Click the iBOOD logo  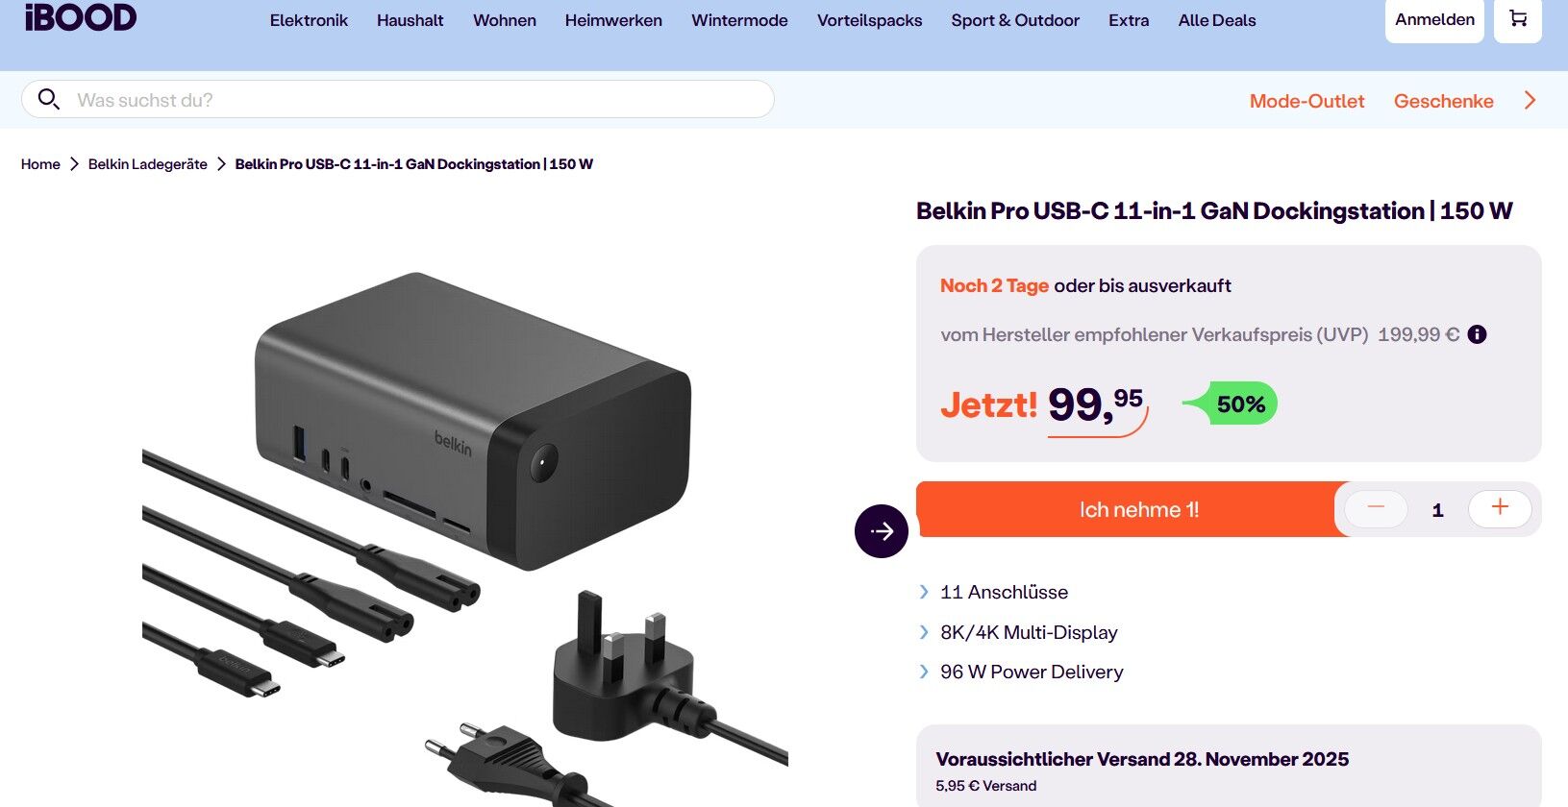(81, 17)
